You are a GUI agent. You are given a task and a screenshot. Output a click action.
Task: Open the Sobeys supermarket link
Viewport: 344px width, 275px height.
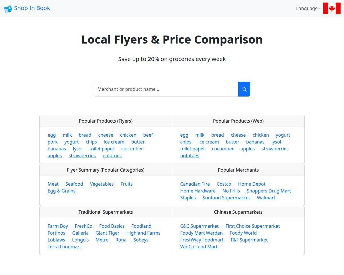[x=141, y=240]
